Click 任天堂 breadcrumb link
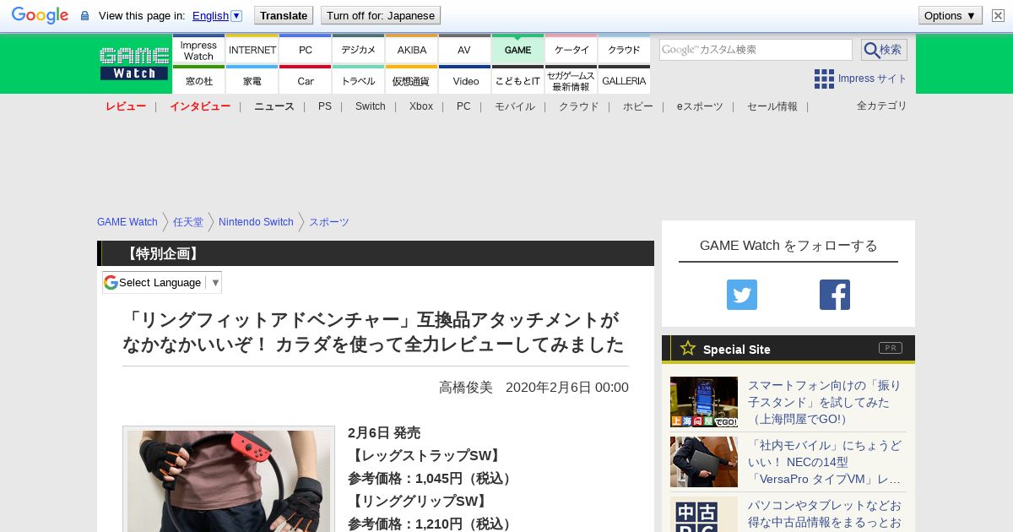The image size is (1013, 532). [188, 222]
